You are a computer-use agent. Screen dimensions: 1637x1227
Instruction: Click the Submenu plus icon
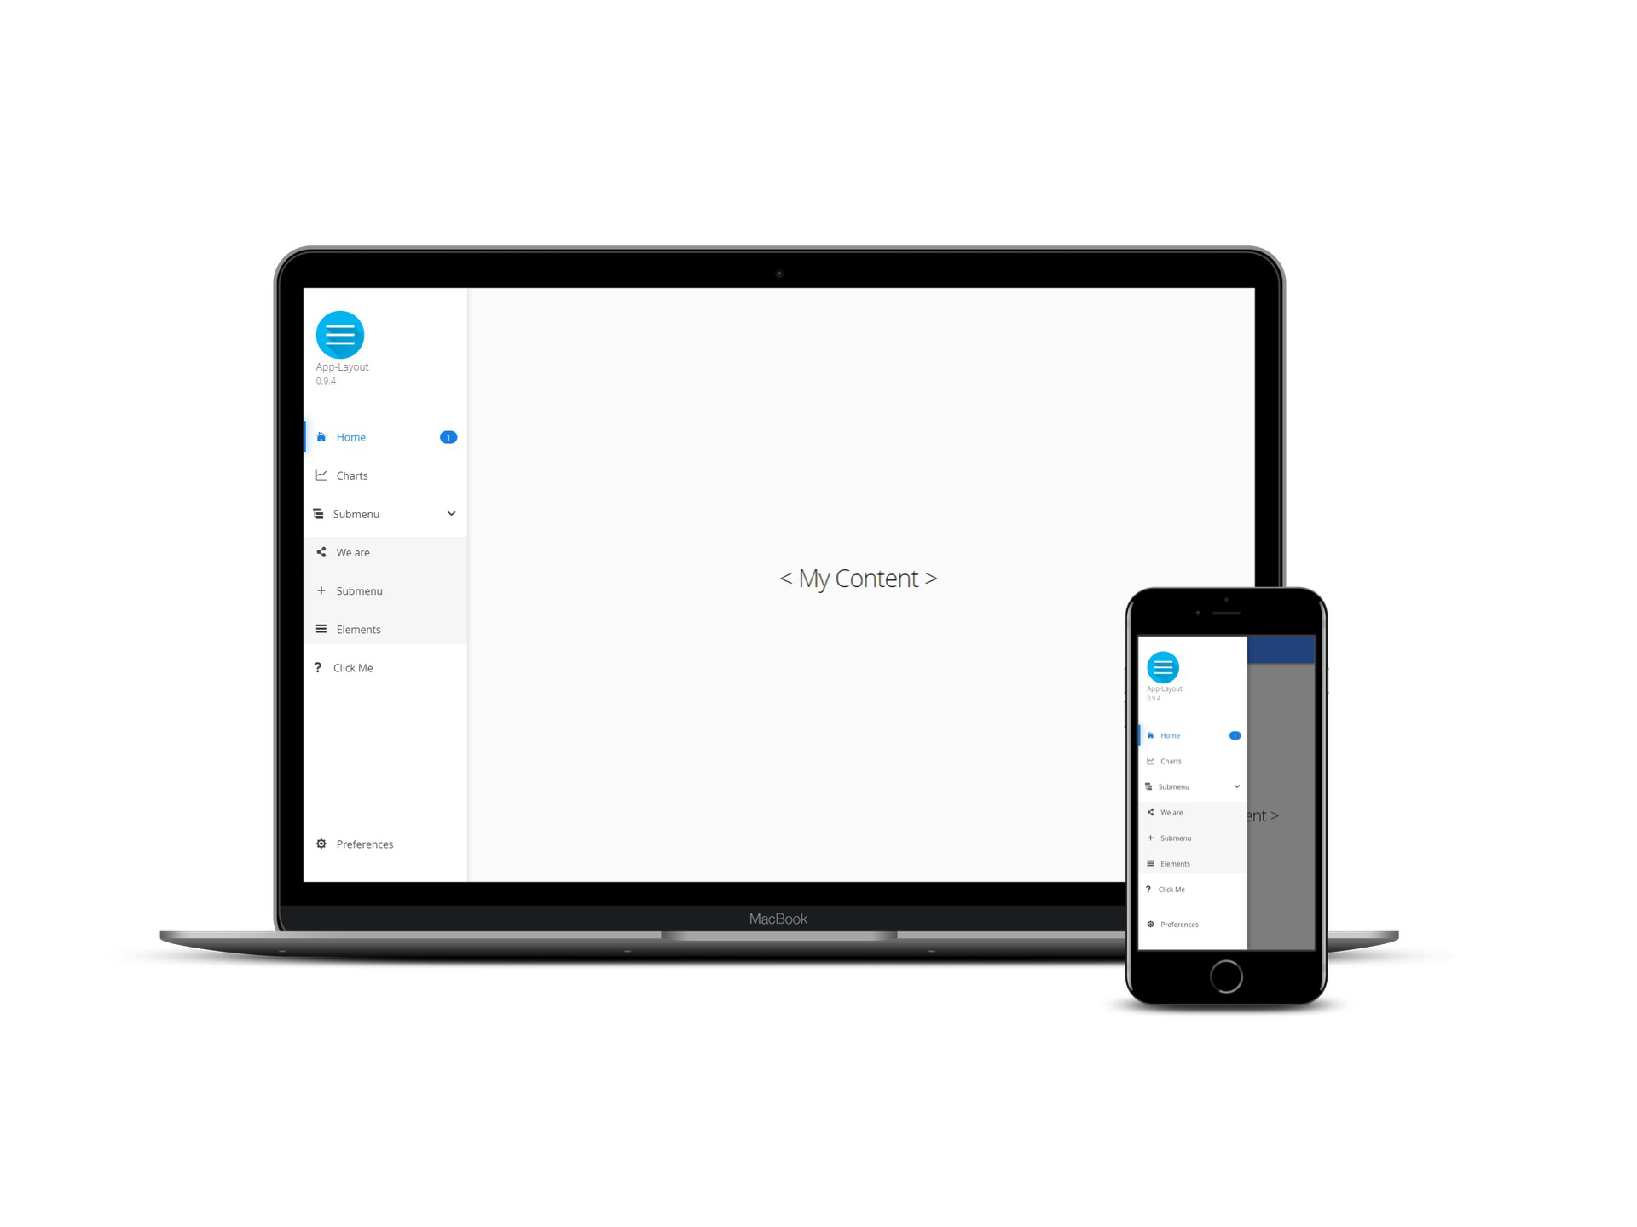point(321,591)
